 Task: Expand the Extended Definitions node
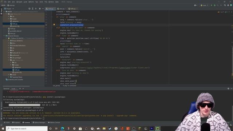[x=9, y=45]
